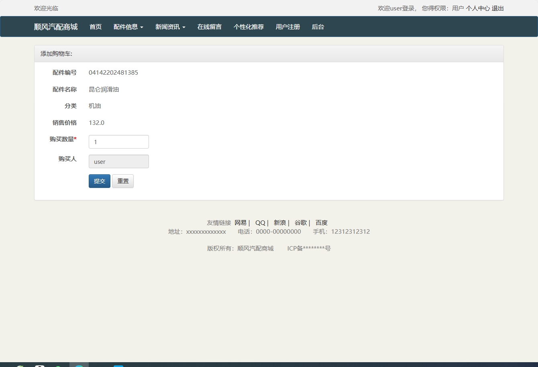This screenshot has width=538, height=367.
Task: Click the 顺风汽配商城 brand title in navbar
Action: [x=56, y=27]
